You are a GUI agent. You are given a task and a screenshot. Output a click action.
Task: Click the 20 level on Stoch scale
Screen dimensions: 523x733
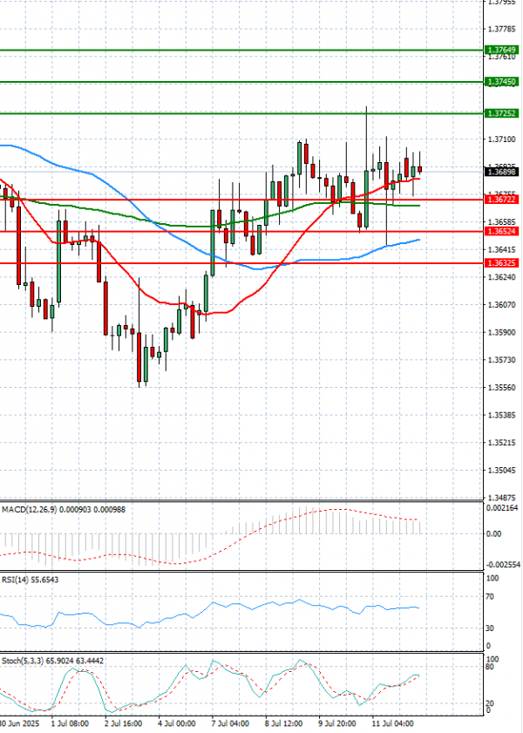490,703
